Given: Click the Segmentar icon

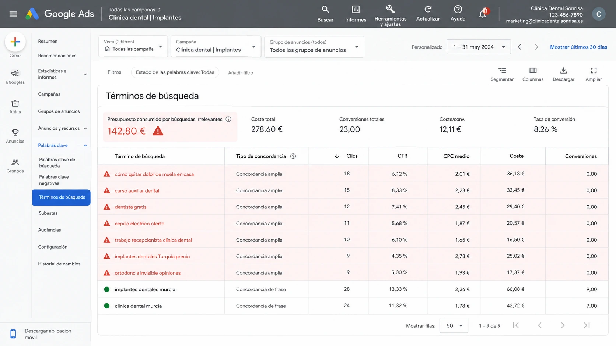Looking at the screenshot, I should tap(502, 71).
